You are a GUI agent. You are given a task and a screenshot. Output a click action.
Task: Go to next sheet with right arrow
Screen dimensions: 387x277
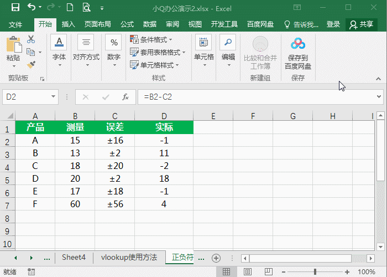[32, 258]
